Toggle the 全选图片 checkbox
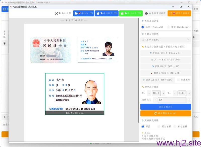The height and width of the screenshot is (147, 201). pos(178,80)
